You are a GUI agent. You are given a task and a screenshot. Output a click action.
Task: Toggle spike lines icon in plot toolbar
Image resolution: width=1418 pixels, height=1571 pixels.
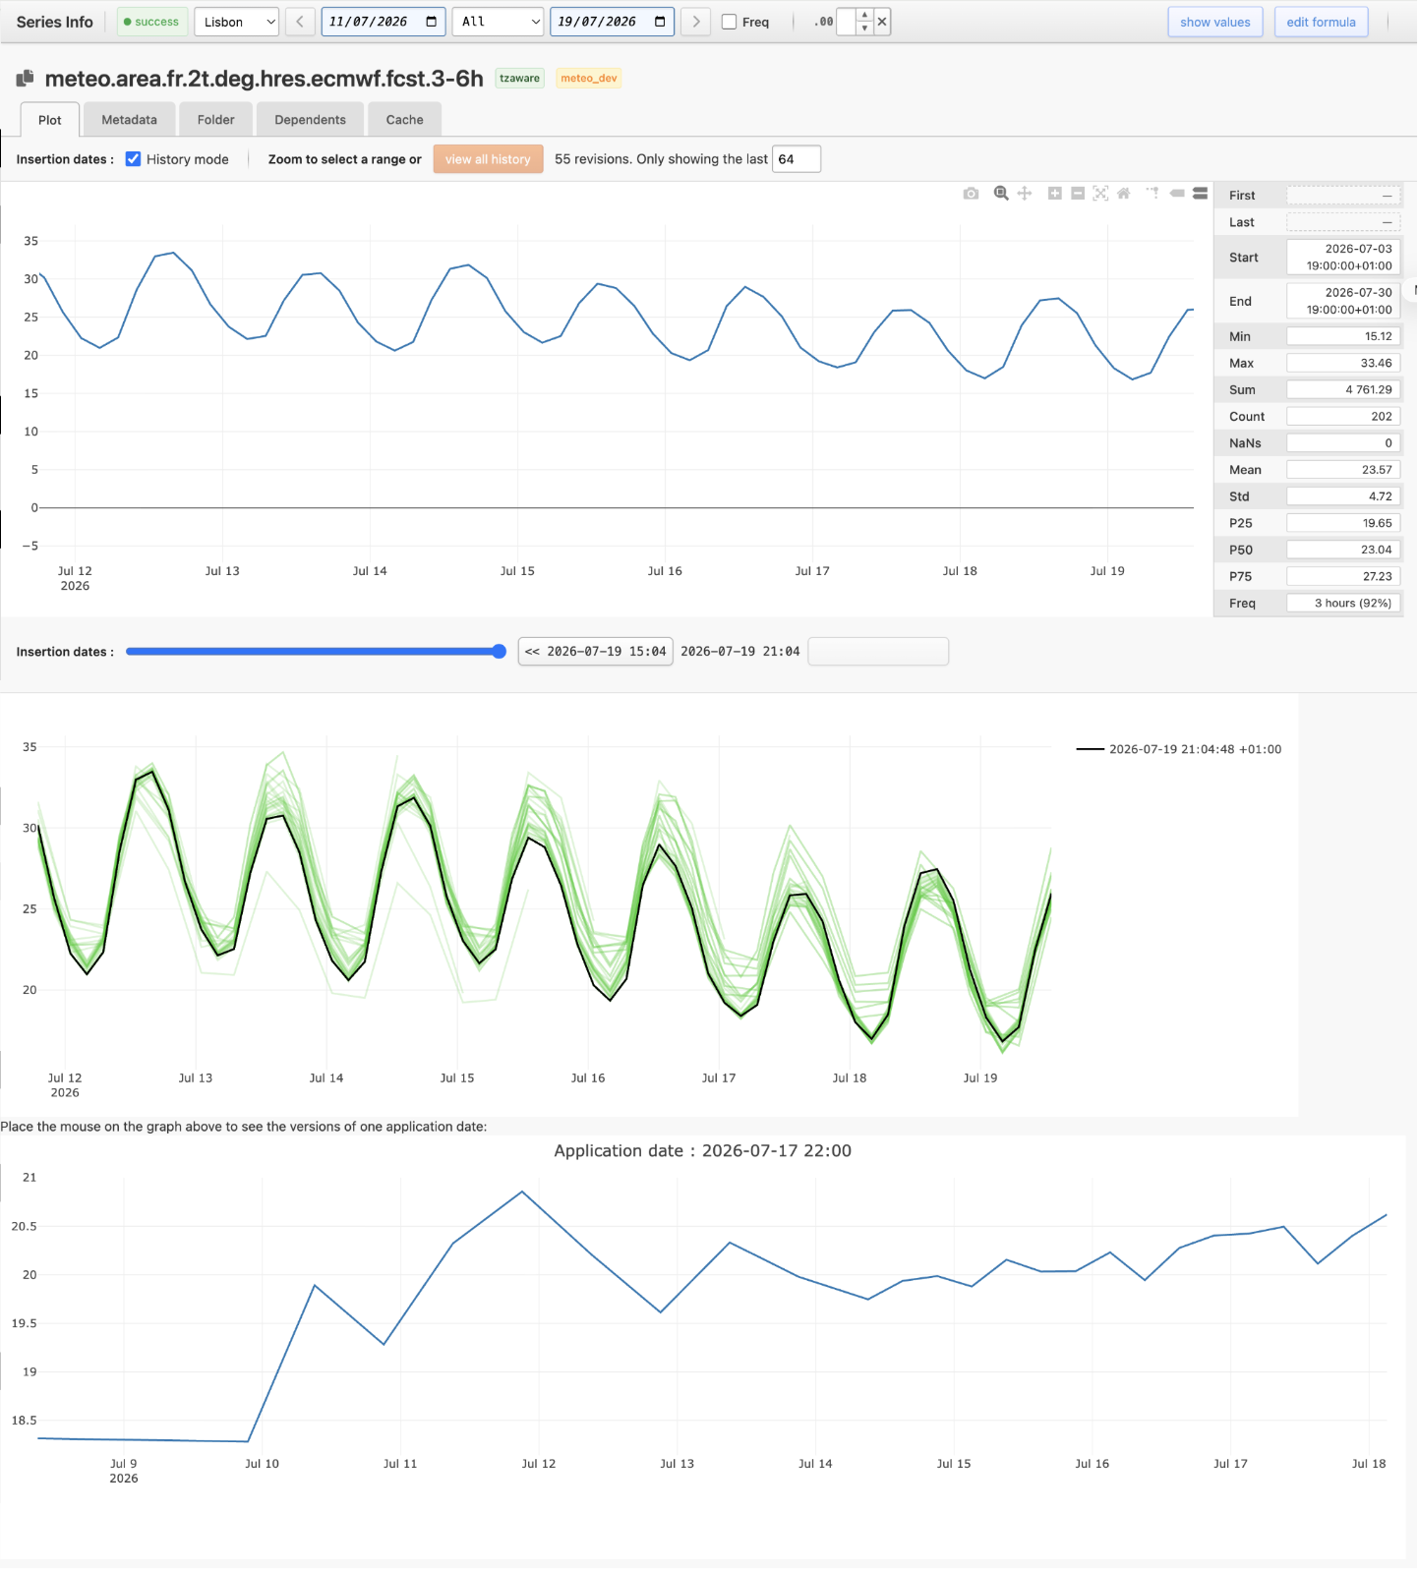point(1152,193)
